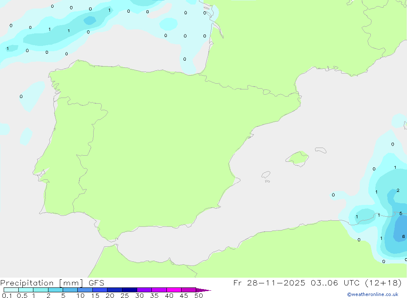Select the 20–25 mm legend color swatch
The image size is (407, 298).
click(x=114, y=290)
